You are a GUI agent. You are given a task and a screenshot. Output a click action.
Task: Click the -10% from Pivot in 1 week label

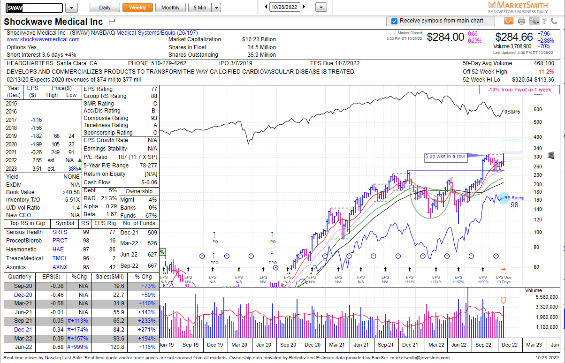519,90
